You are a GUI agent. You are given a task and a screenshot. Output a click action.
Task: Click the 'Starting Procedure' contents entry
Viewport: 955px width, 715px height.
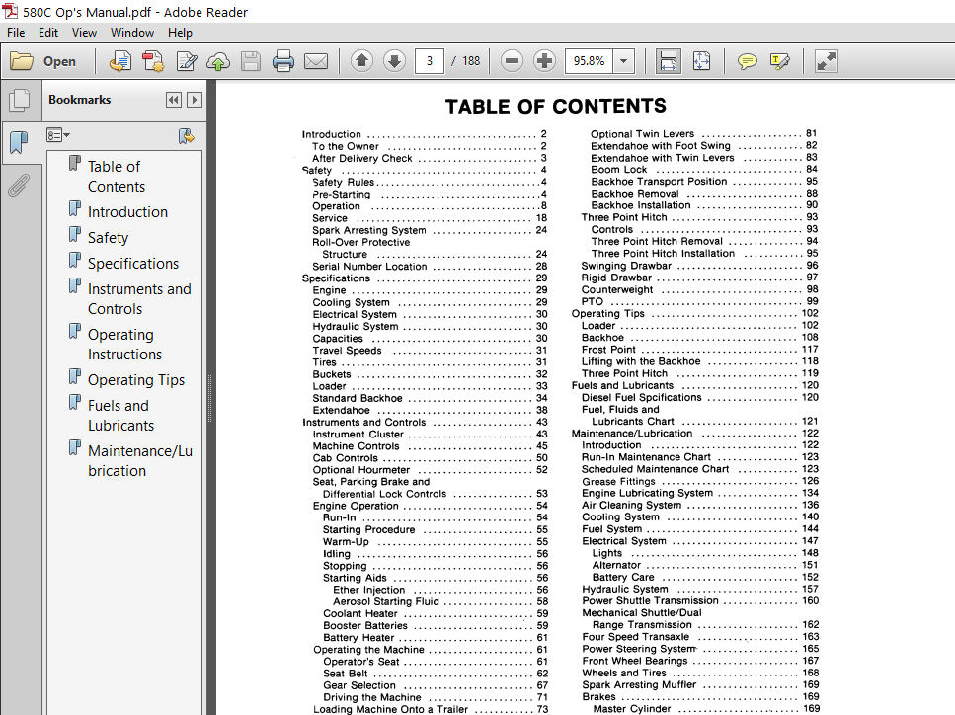click(x=435, y=530)
